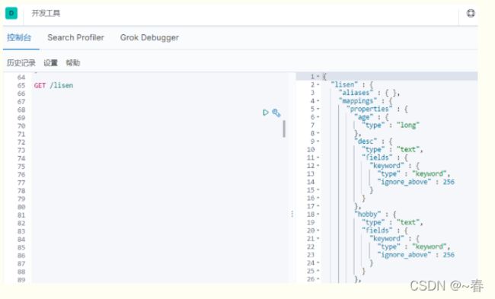This screenshot has width=495, height=299.
Task: Fold the "properties" block on line 5
Action: click(x=318, y=109)
